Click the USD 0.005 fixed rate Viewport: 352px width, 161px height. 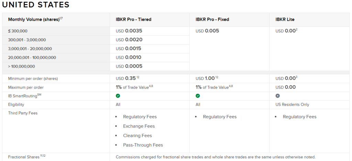point(207,31)
